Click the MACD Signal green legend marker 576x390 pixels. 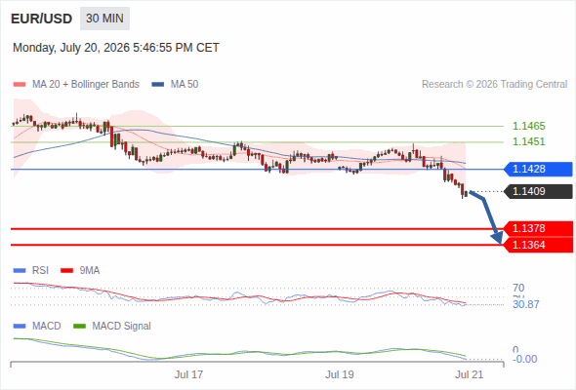[79, 327]
